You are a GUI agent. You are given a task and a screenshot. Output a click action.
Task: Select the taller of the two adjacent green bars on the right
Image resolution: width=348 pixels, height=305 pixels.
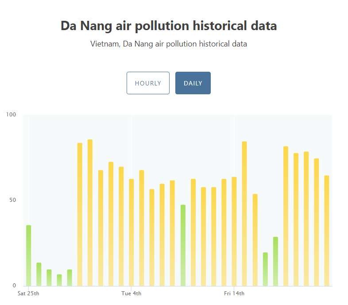pyautogui.click(x=275, y=261)
